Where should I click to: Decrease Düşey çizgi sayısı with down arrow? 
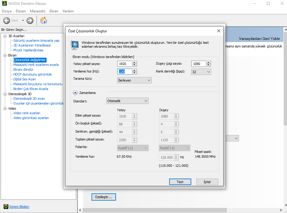(x=208, y=65)
